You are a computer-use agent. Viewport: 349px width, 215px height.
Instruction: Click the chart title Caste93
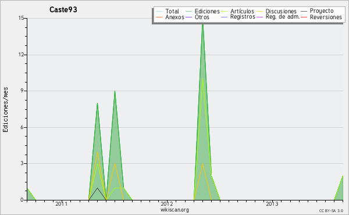[63, 10]
